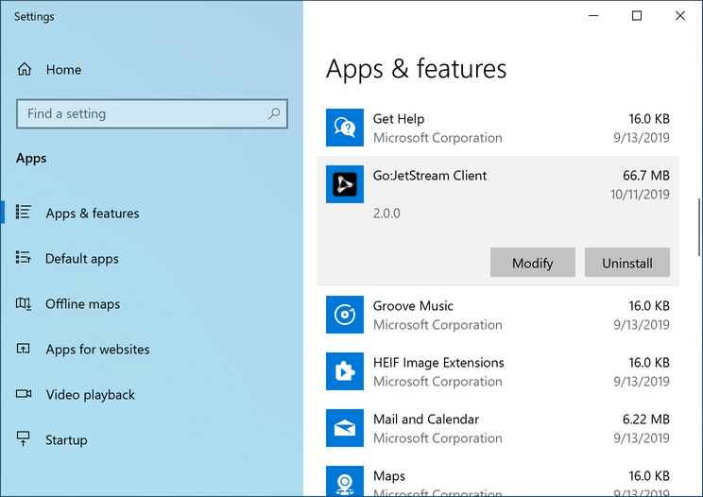Screen dimensions: 703x497
Task: Click the HEIF Image Extensions icon
Action: tap(345, 371)
